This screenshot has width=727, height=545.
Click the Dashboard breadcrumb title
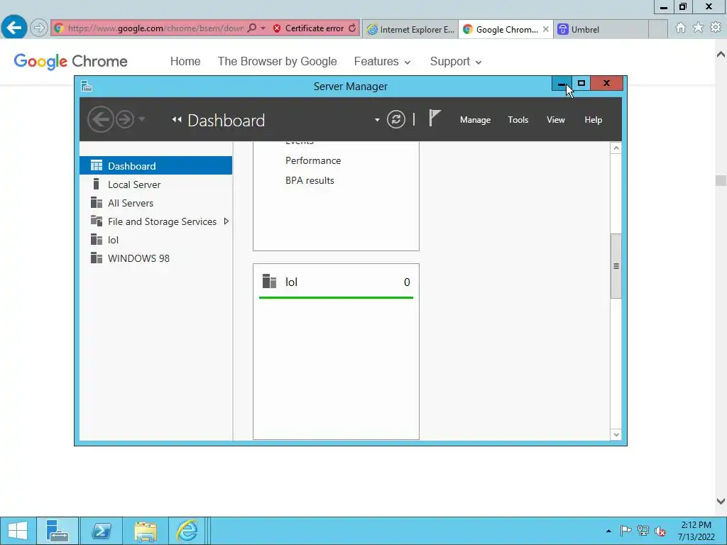pos(226,121)
